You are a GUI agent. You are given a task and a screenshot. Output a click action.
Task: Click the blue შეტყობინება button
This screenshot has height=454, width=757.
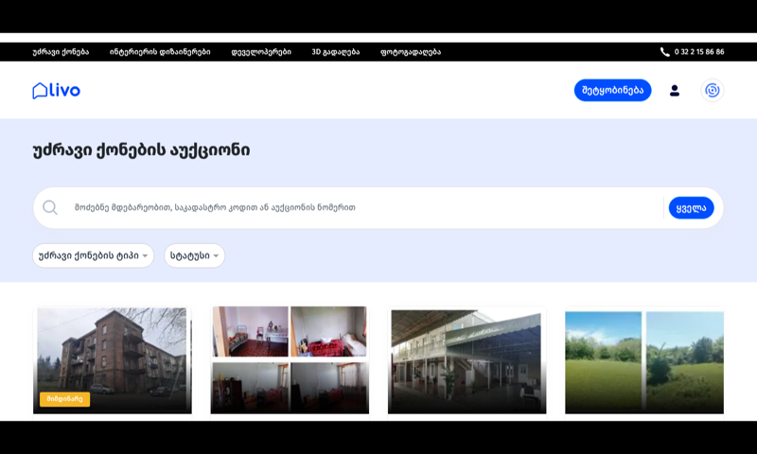[612, 90]
